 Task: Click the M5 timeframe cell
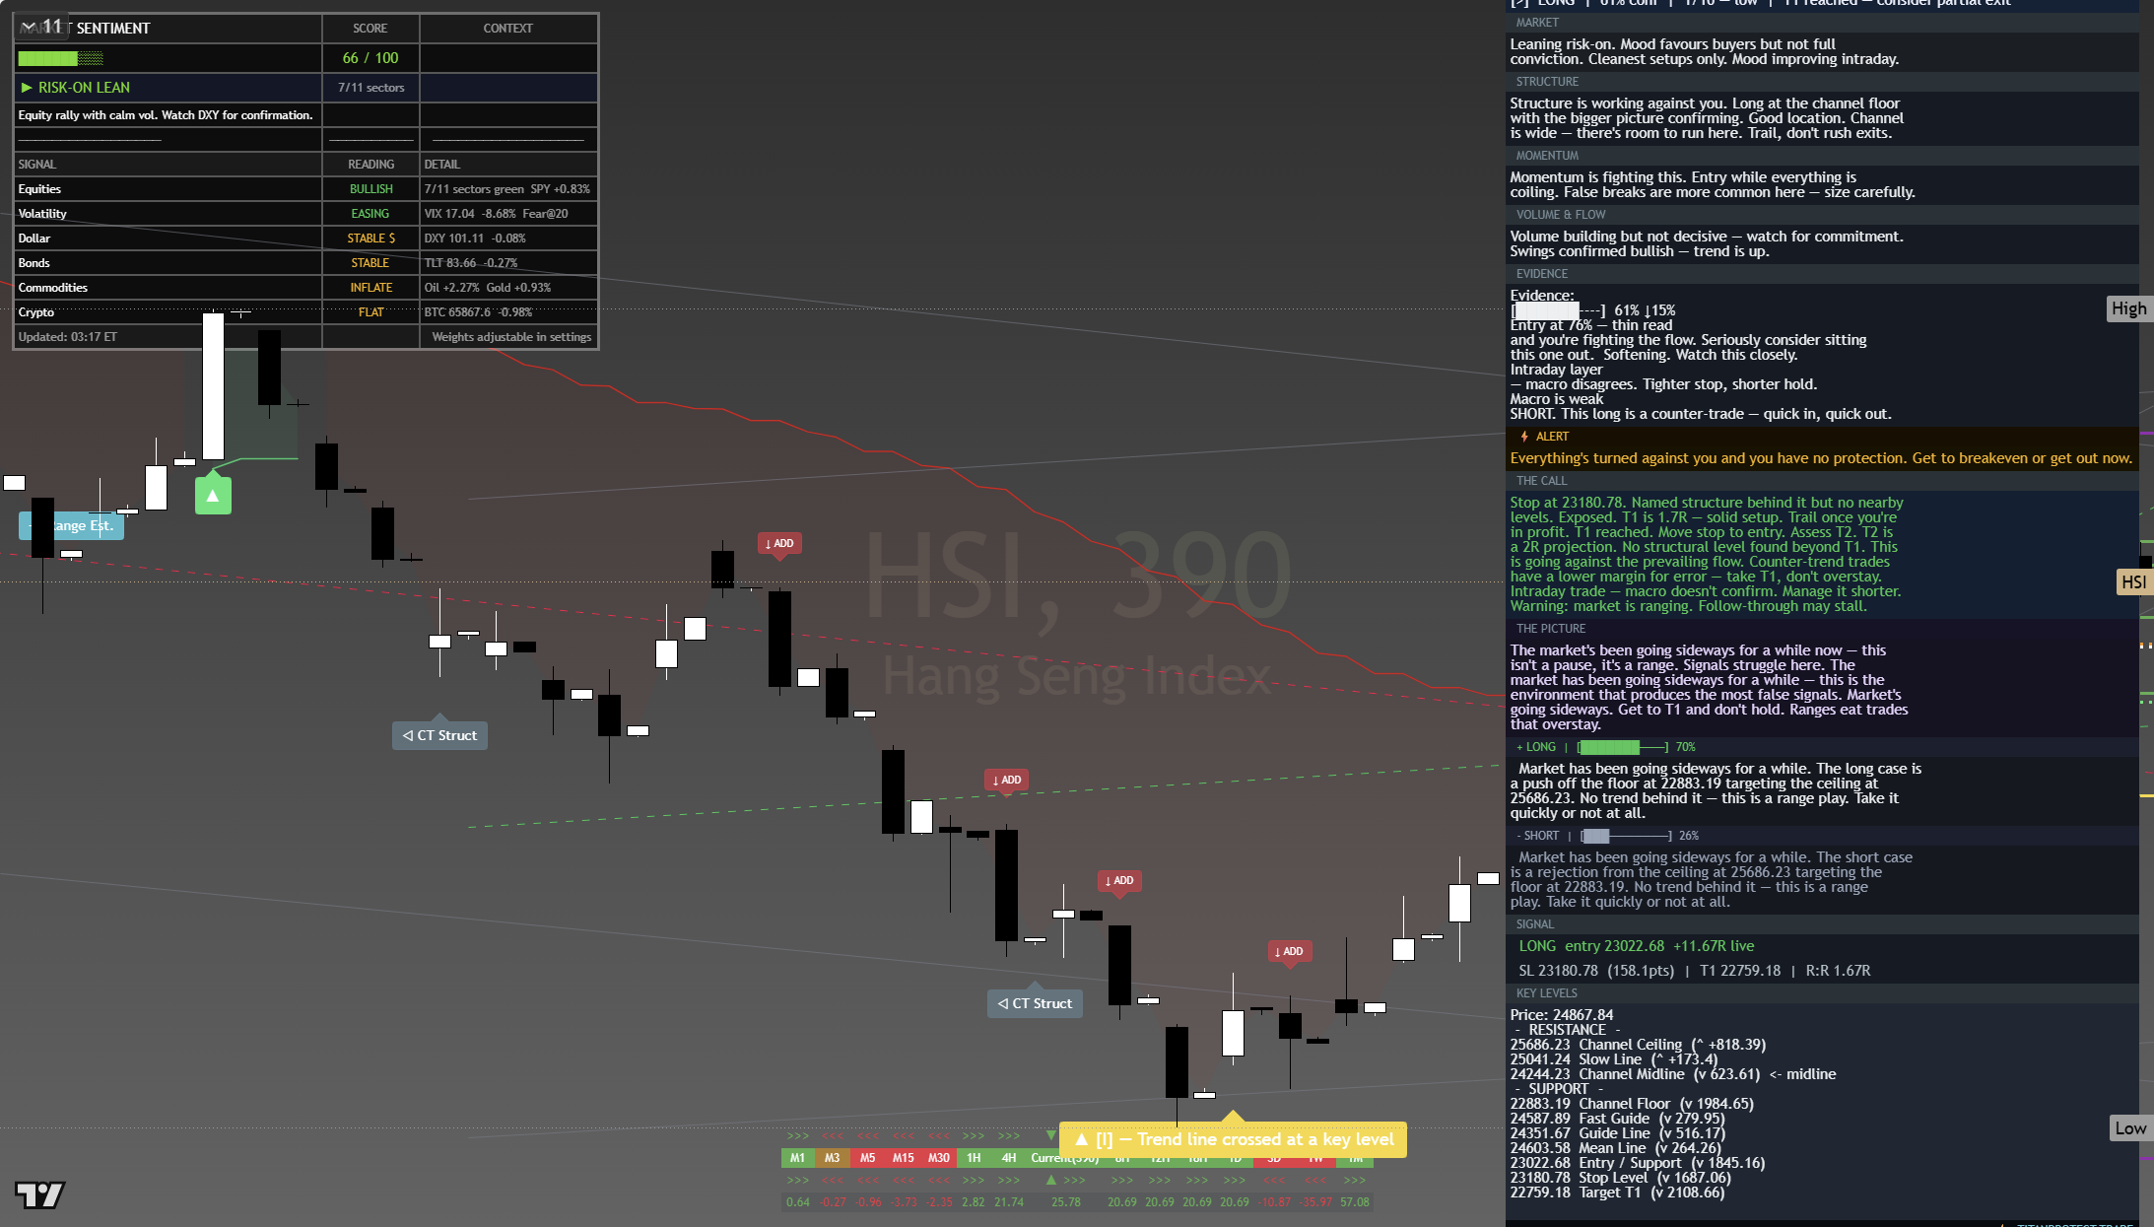pyautogui.click(x=867, y=1158)
